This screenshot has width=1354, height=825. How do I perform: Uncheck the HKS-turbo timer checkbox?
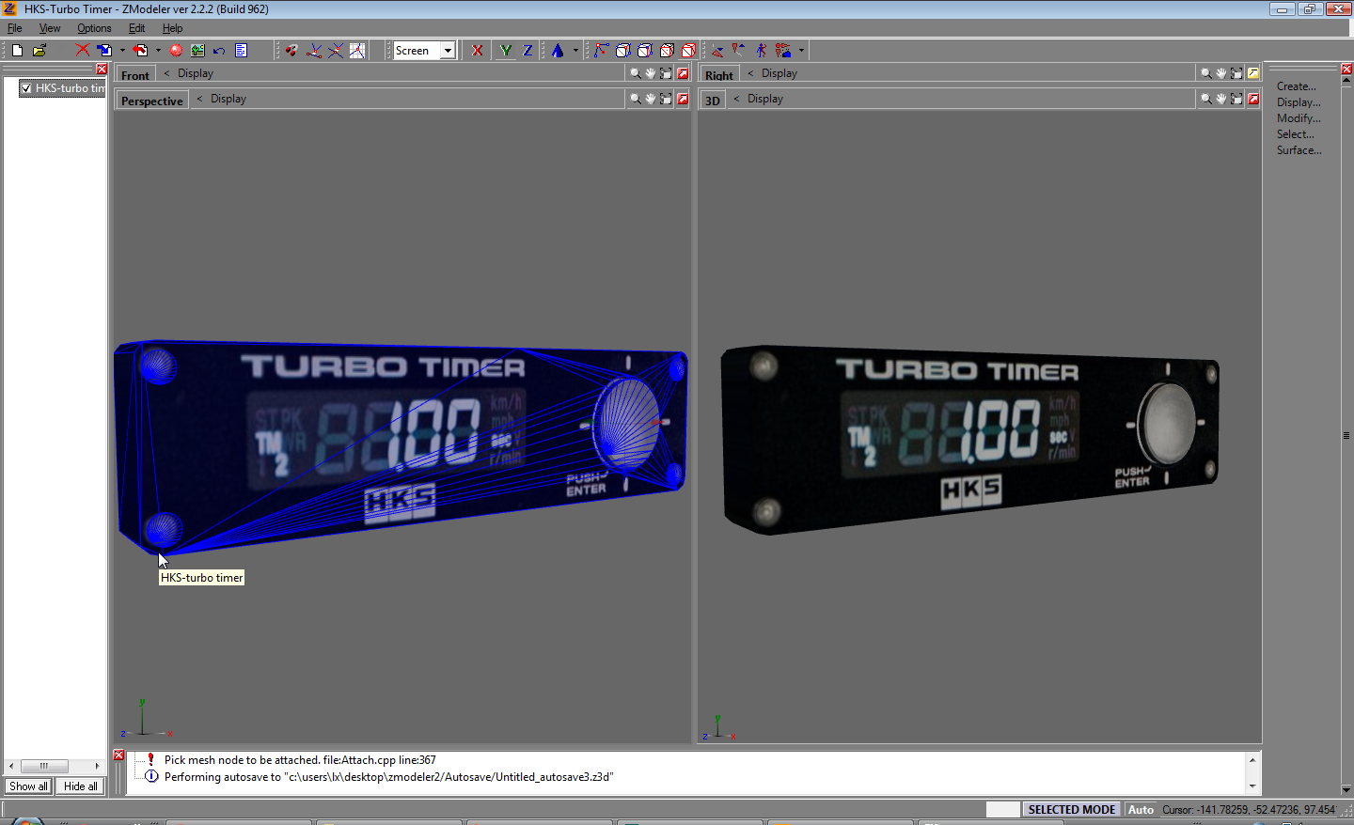26,88
